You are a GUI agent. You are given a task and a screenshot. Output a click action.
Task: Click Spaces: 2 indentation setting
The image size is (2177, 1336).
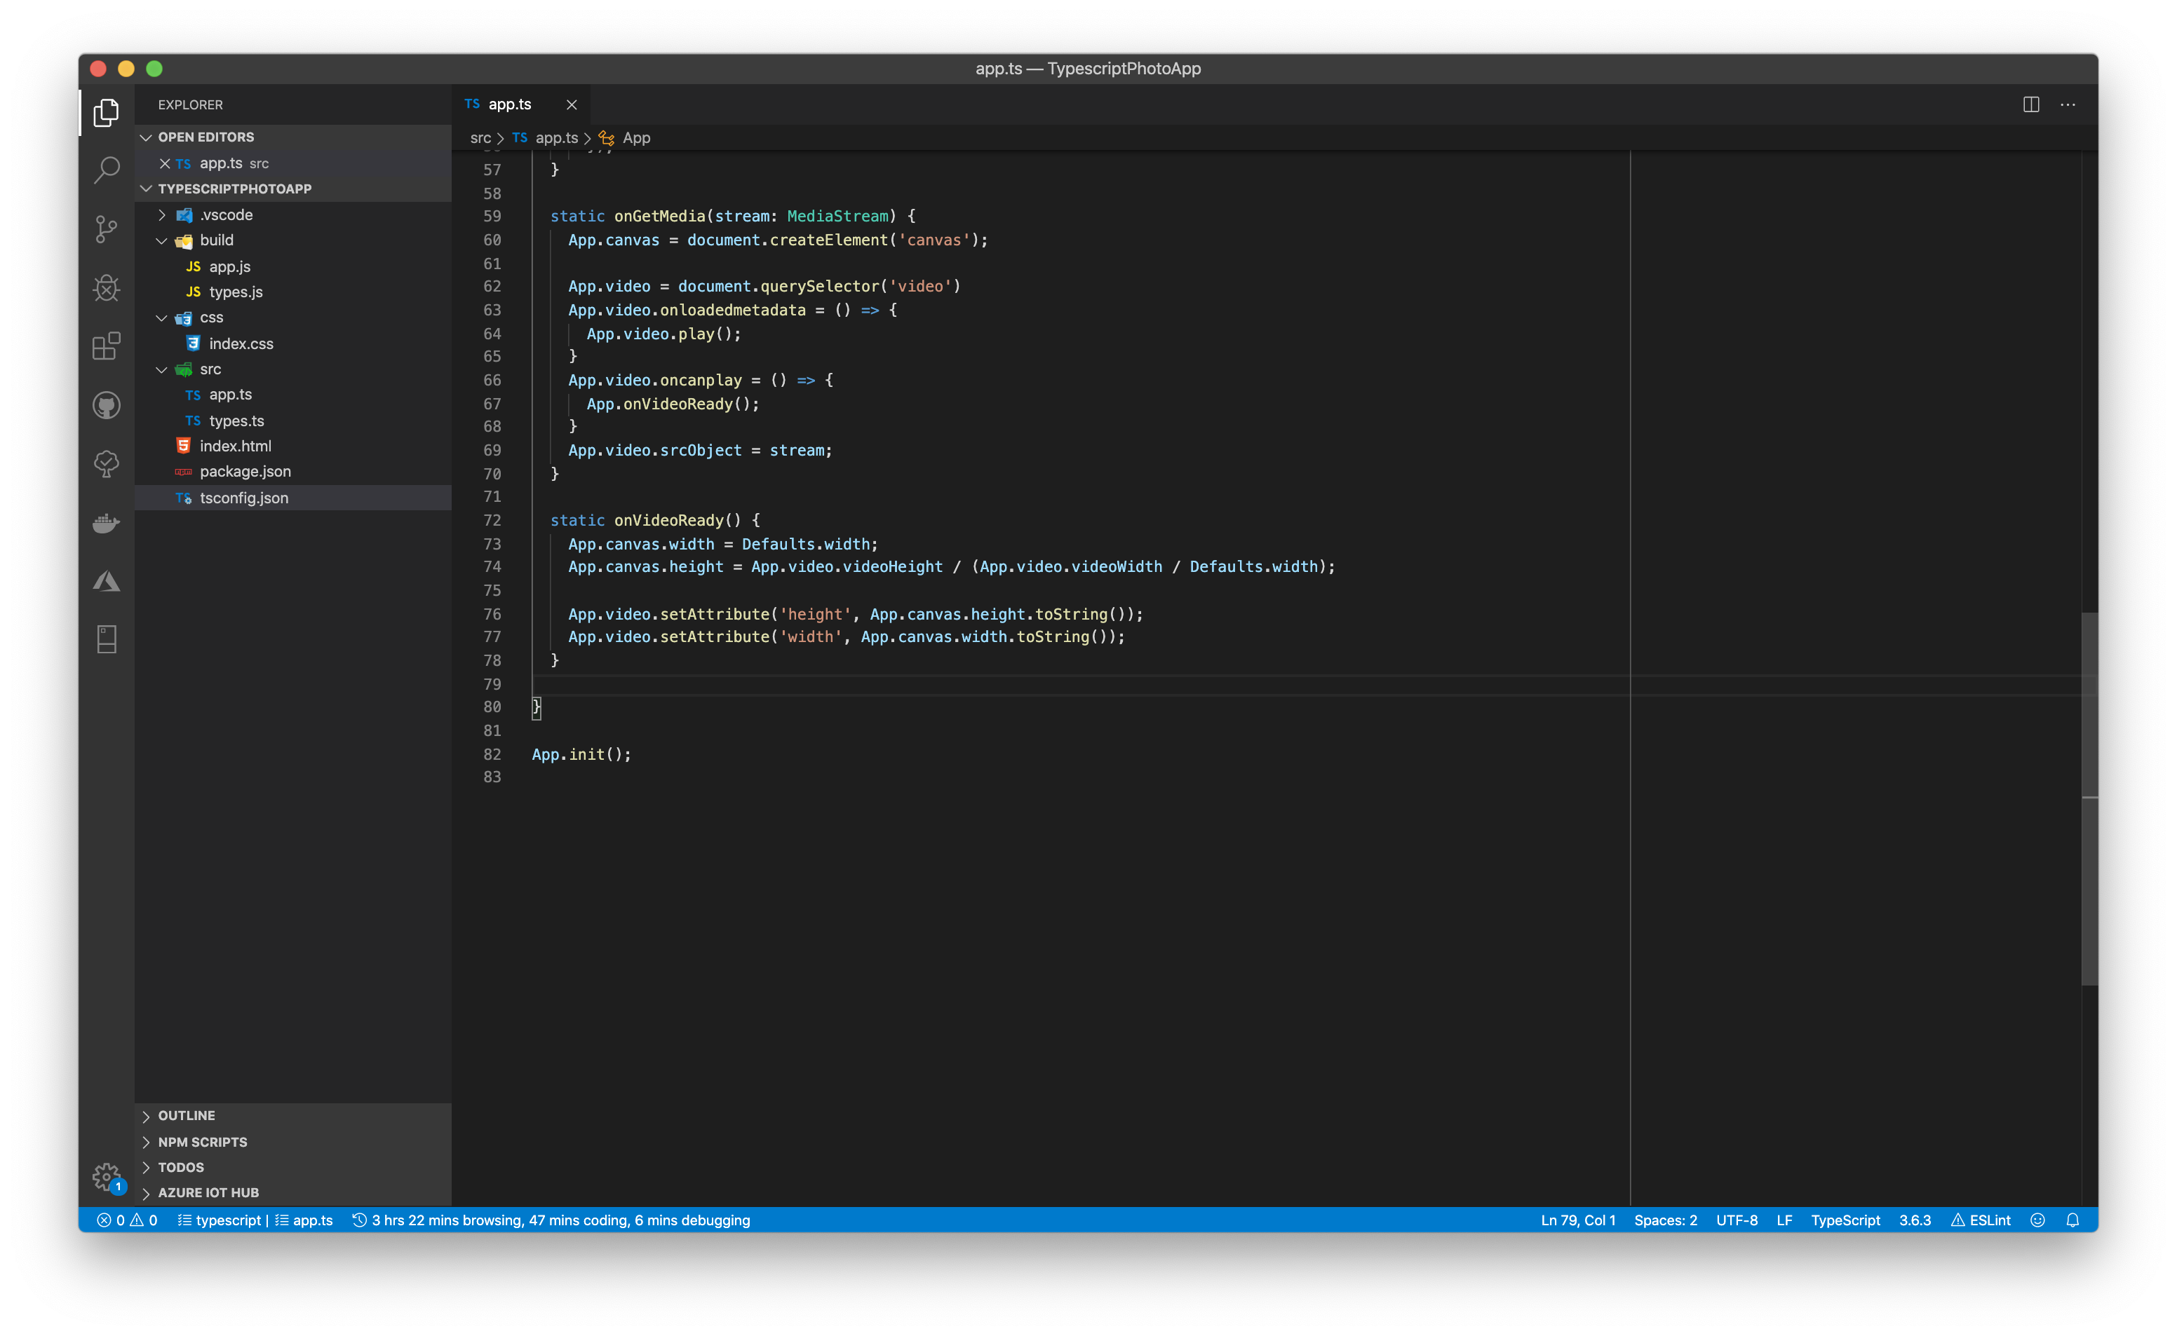tap(1665, 1220)
